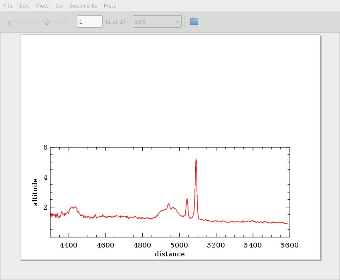
Task: Click the y-axis tick label 2
Action: (x=45, y=207)
